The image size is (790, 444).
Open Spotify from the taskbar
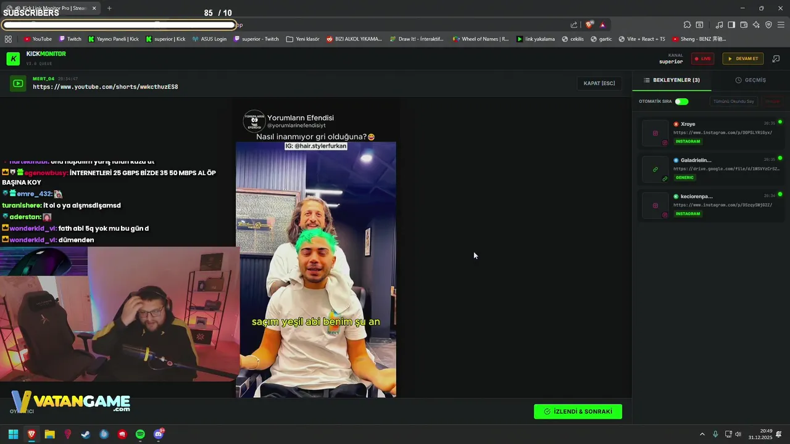[x=140, y=434]
